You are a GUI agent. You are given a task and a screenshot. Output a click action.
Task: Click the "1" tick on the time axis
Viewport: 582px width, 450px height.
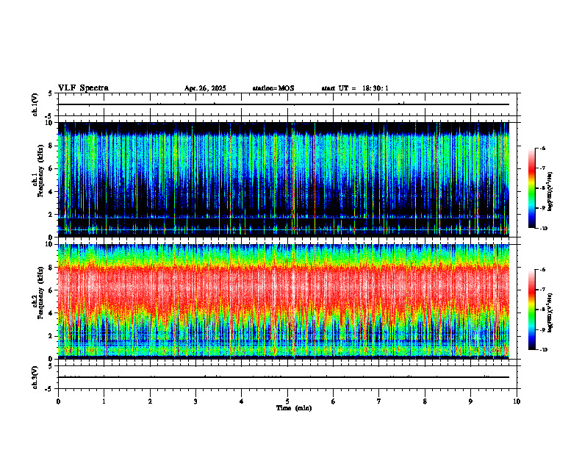pyautogui.click(x=104, y=401)
